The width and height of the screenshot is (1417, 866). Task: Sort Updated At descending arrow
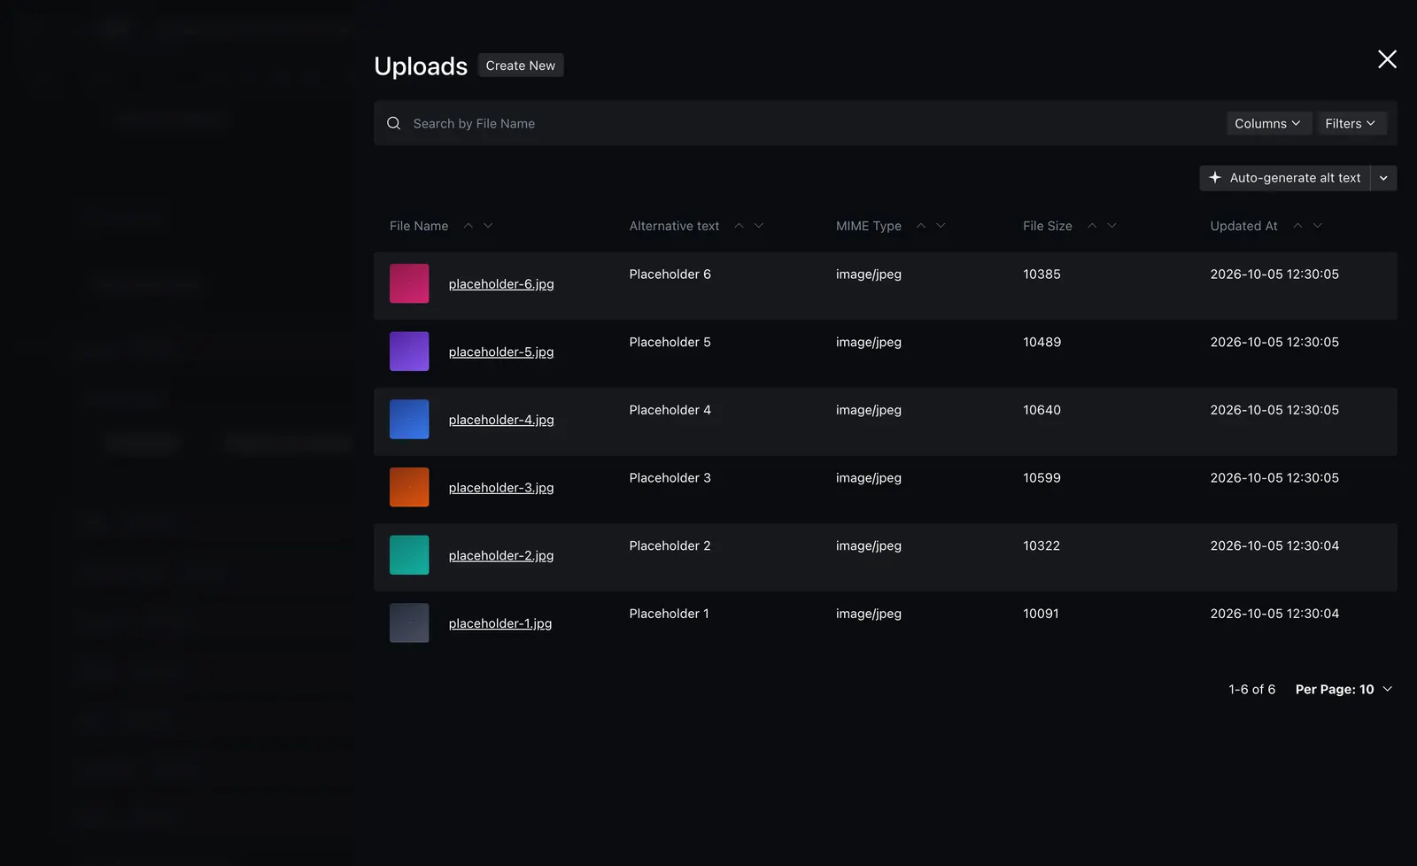coord(1318,226)
